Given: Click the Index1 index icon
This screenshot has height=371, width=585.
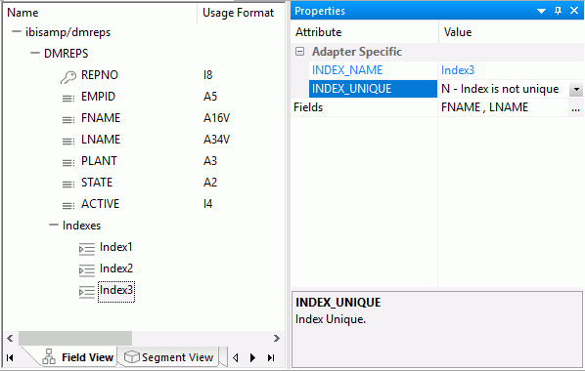Looking at the screenshot, I should coord(87,249).
